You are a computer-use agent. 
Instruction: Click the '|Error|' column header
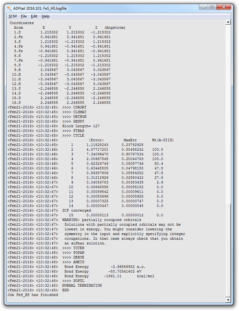pyautogui.click(x=96, y=140)
